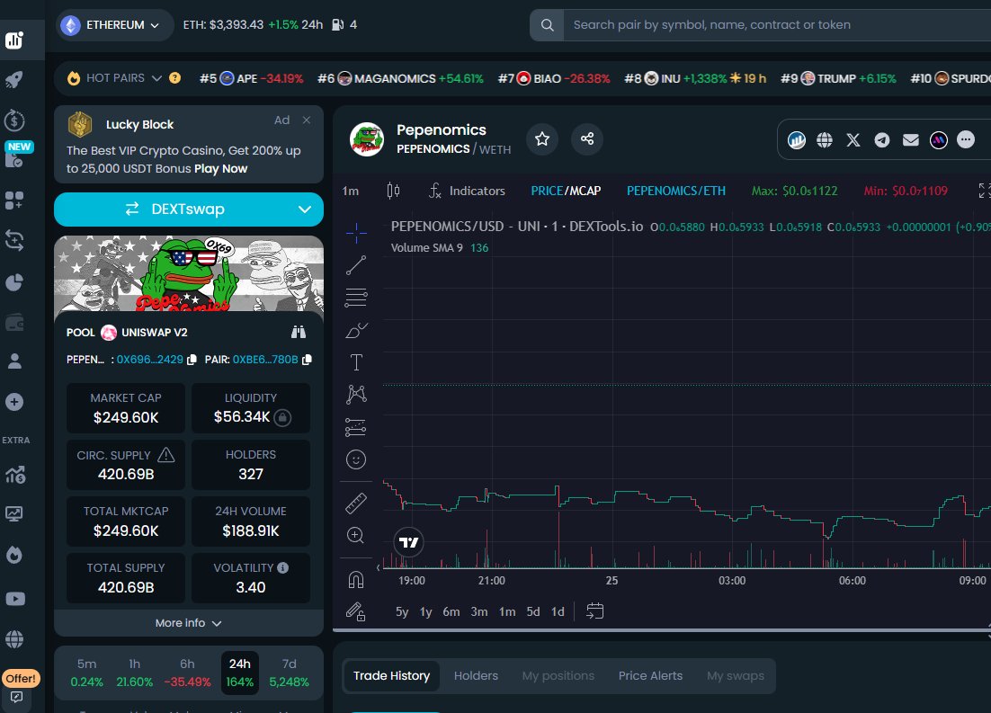The image size is (991, 713).
Task: Switch to Trade History tab
Action: [x=391, y=676]
